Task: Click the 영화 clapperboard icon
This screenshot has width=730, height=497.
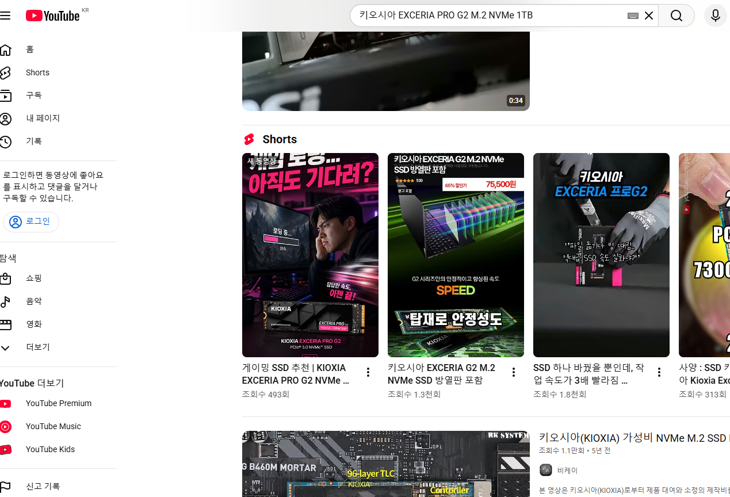Action: (x=5, y=324)
